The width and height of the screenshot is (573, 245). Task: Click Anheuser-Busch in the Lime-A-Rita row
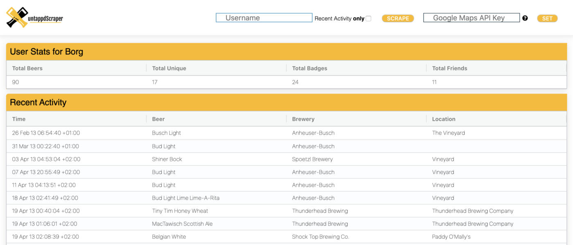pyautogui.click(x=314, y=198)
